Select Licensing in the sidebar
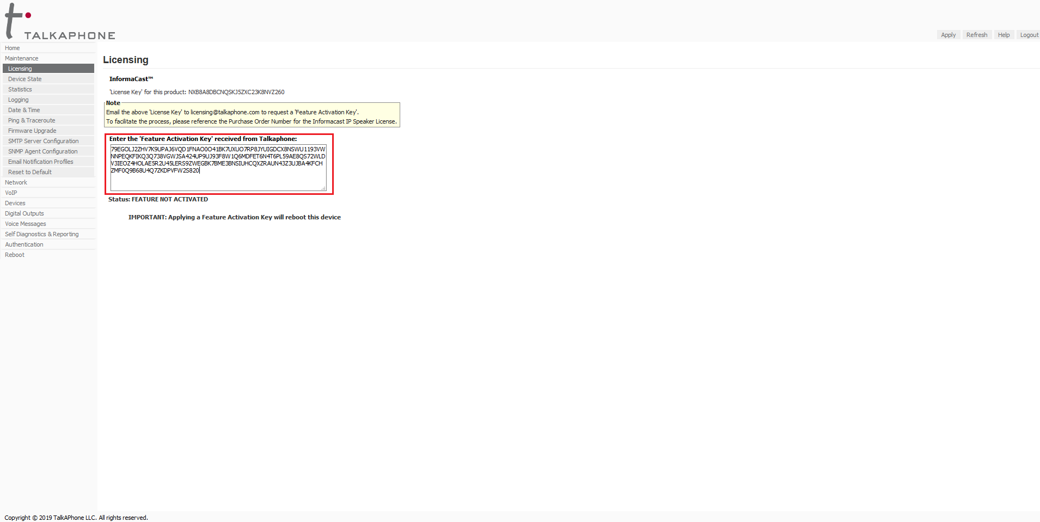 48,69
